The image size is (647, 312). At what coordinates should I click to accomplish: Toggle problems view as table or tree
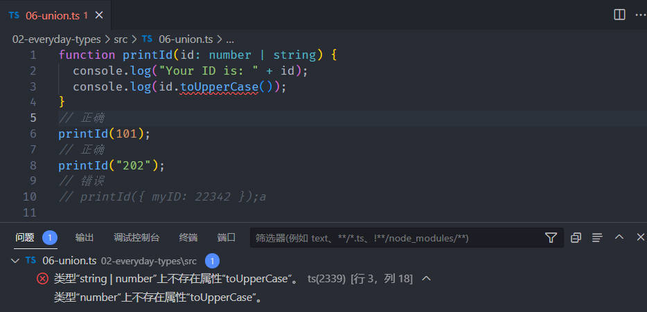(x=596, y=237)
